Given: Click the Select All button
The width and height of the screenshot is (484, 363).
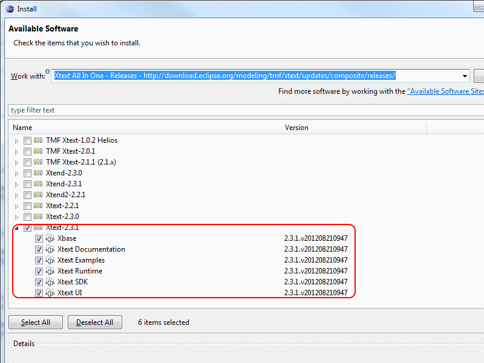Looking at the screenshot, I should coord(36,322).
